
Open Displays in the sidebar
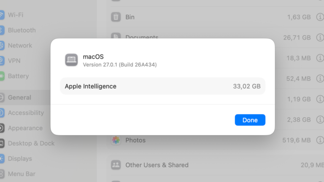pos(20,158)
